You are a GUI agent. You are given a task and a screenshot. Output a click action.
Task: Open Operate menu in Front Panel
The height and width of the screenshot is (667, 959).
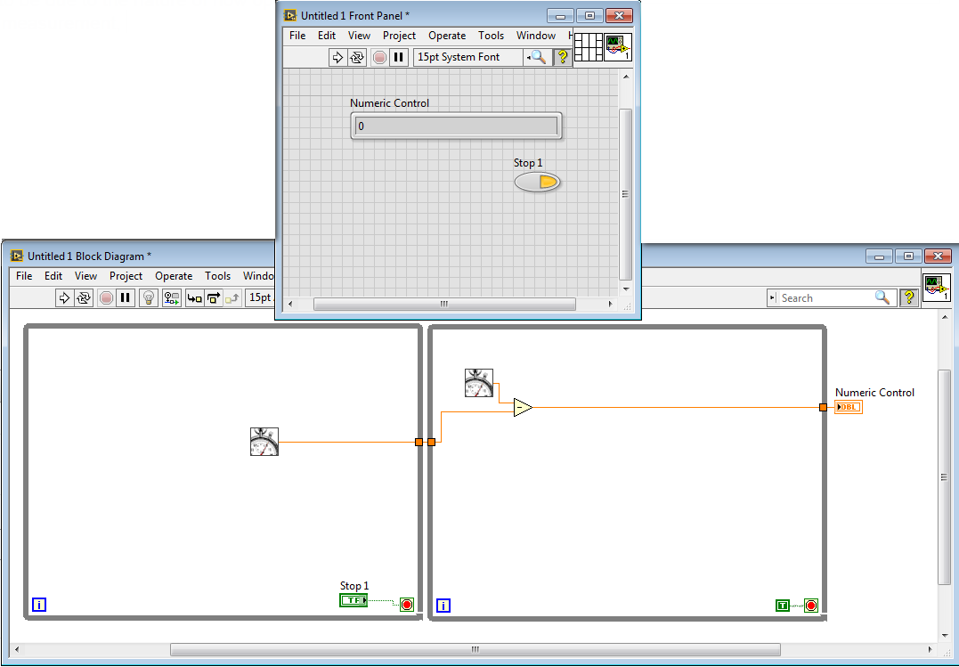pyautogui.click(x=447, y=36)
